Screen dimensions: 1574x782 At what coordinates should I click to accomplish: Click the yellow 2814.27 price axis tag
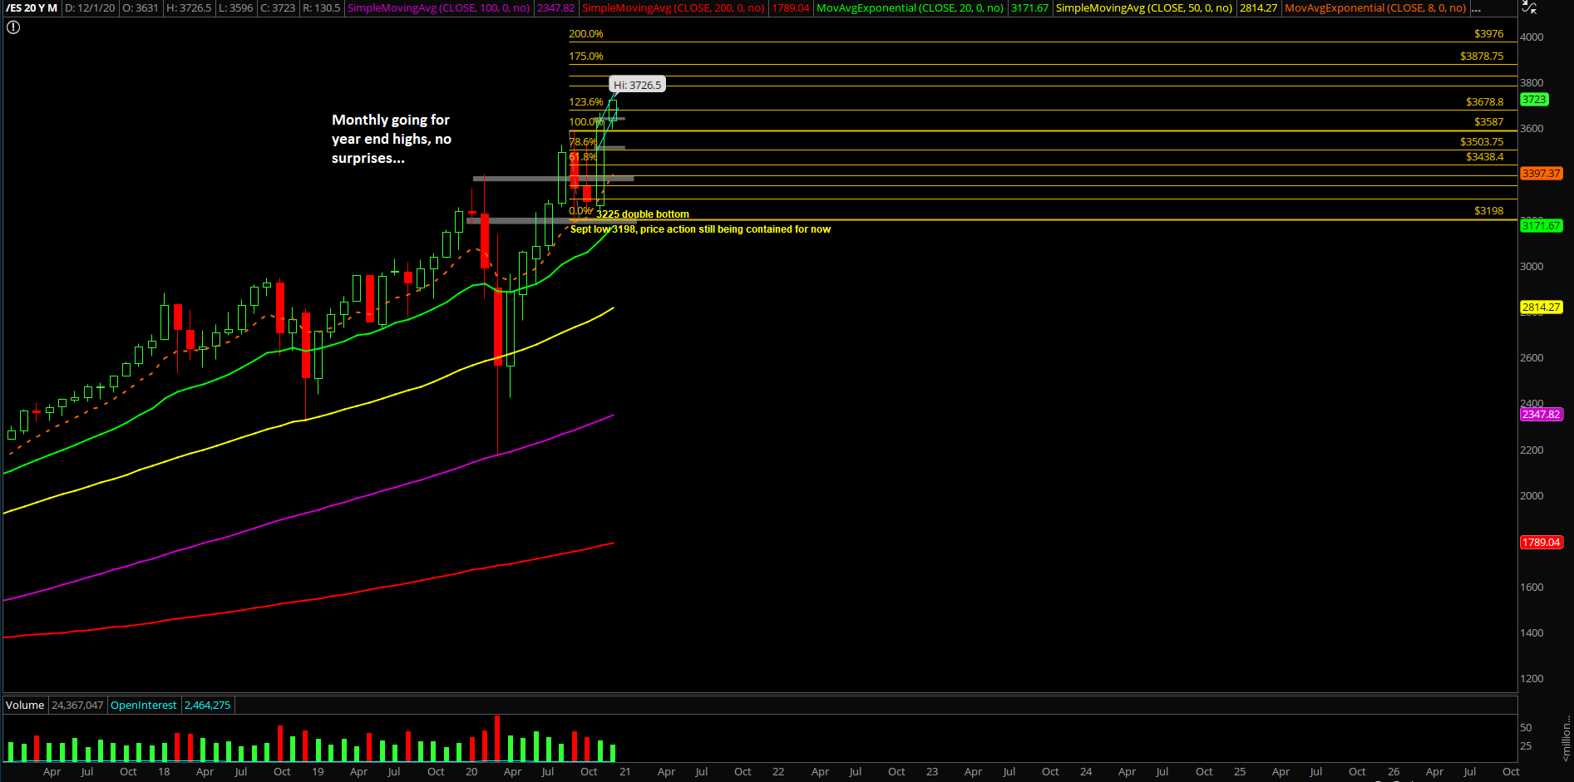1541,307
